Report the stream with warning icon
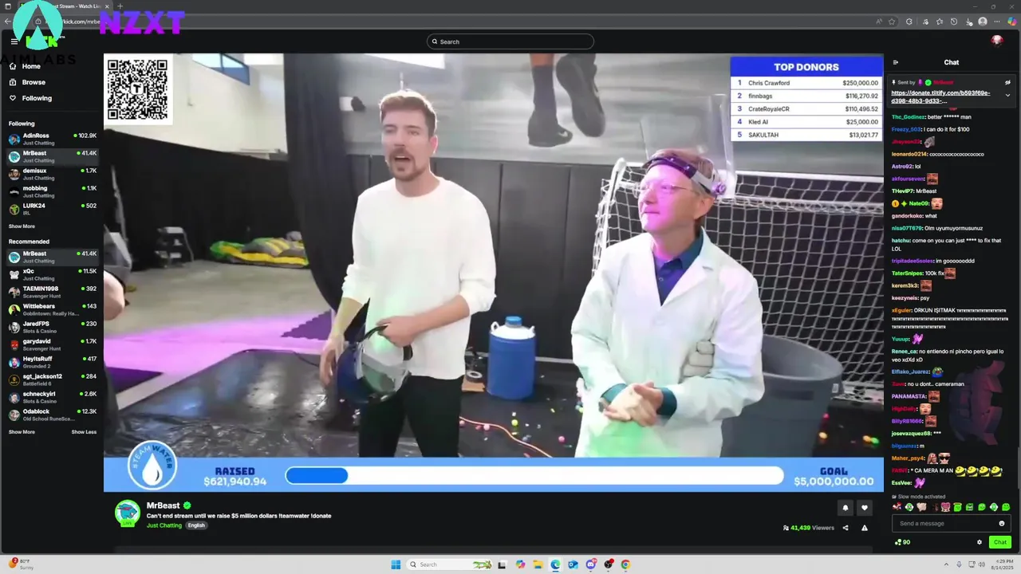This screenshot has width=1021, height=574. tap(864, 528)
